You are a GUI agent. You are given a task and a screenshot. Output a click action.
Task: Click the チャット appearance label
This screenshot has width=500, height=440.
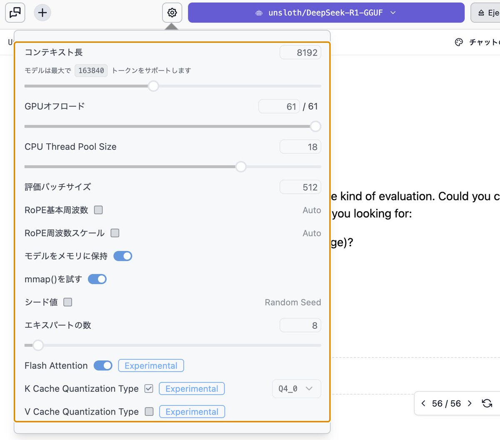484,42
